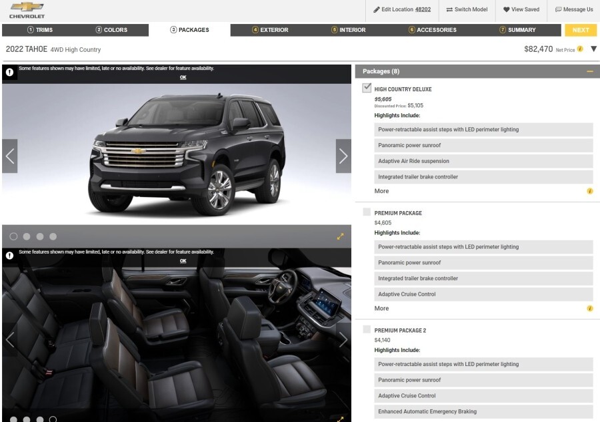Dismiss interior availability notice with OK
This screenshot has width=600, height=422.
click(x=183, y=261)
